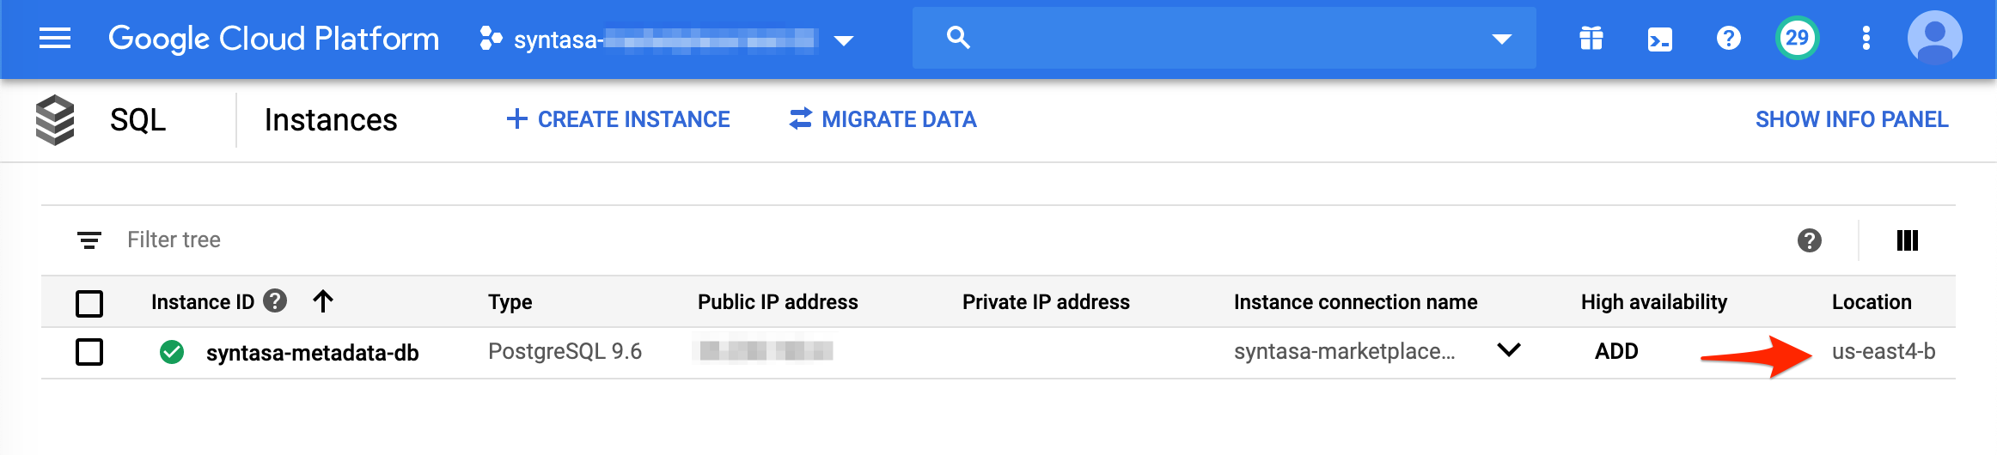Viewport: 1997px width, 455px height.
Task: Activate Cloud Shell terminal icon
Action: tap(1659, 39)
